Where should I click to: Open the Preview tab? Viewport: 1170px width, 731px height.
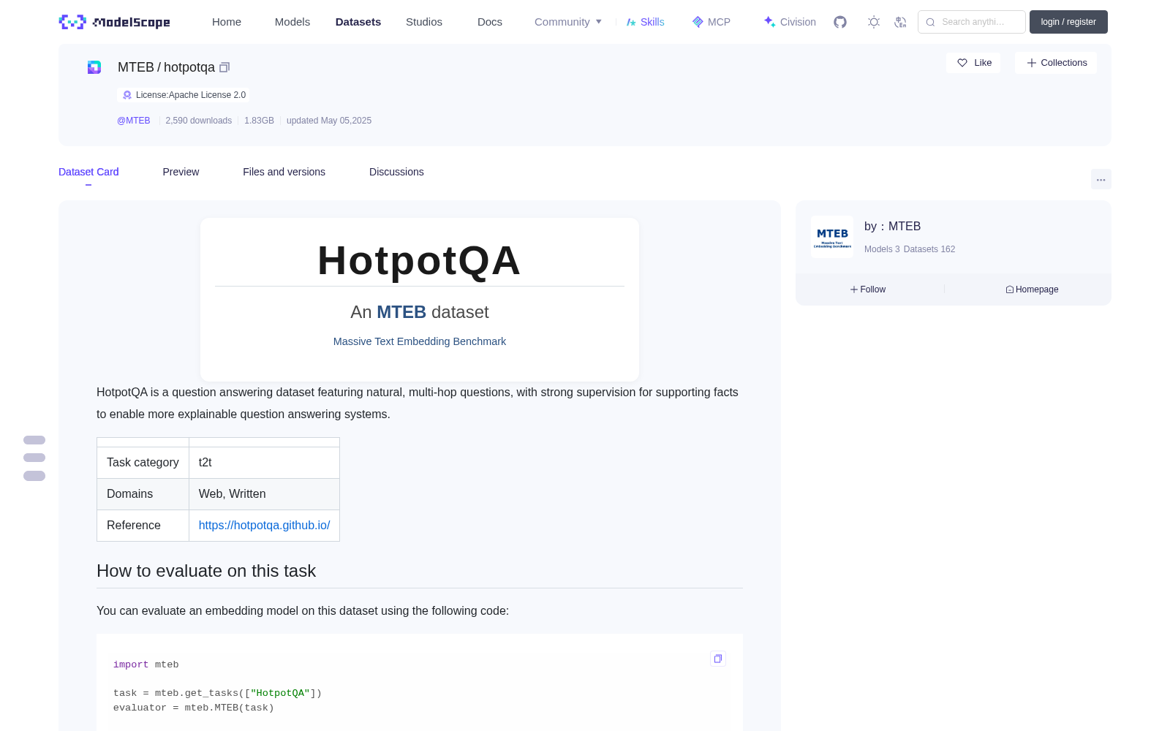[181, 172]
